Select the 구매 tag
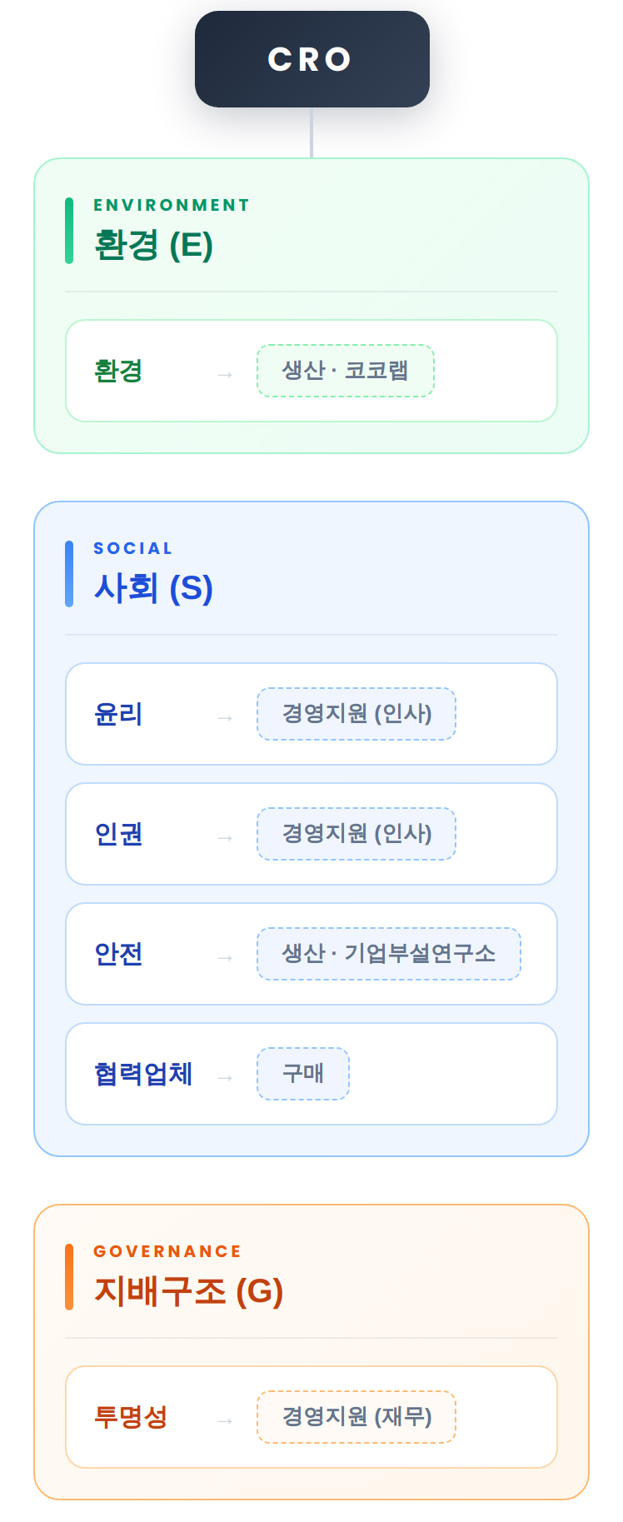 tap(303, 1074)
